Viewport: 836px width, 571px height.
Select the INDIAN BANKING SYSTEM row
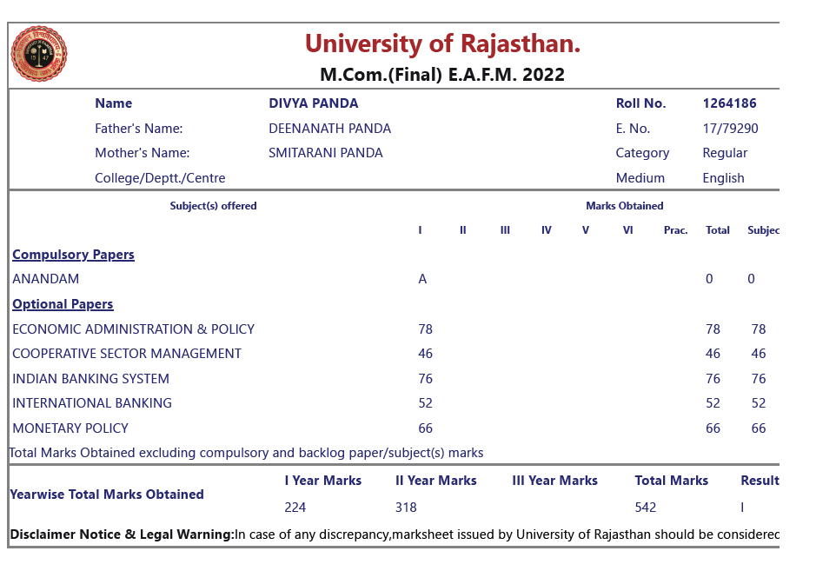pos(394,379)
